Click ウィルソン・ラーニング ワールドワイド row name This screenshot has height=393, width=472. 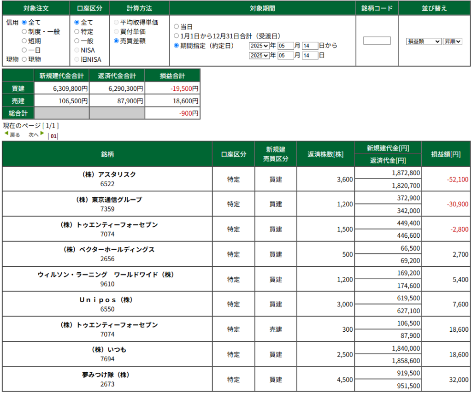(x=106, y=275)
